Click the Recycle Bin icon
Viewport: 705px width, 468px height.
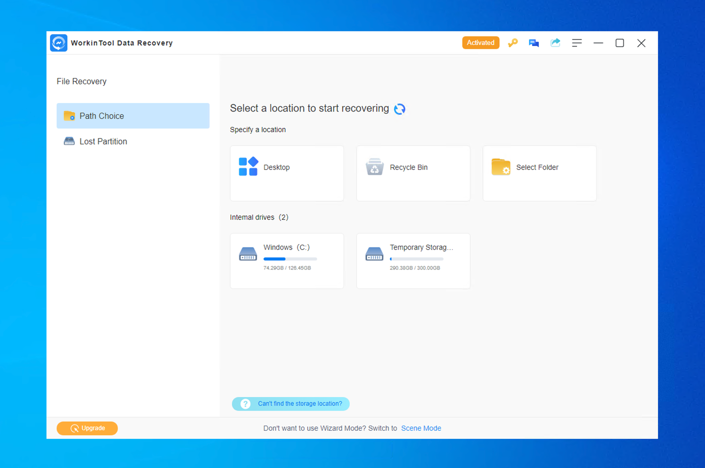[375, 167]
